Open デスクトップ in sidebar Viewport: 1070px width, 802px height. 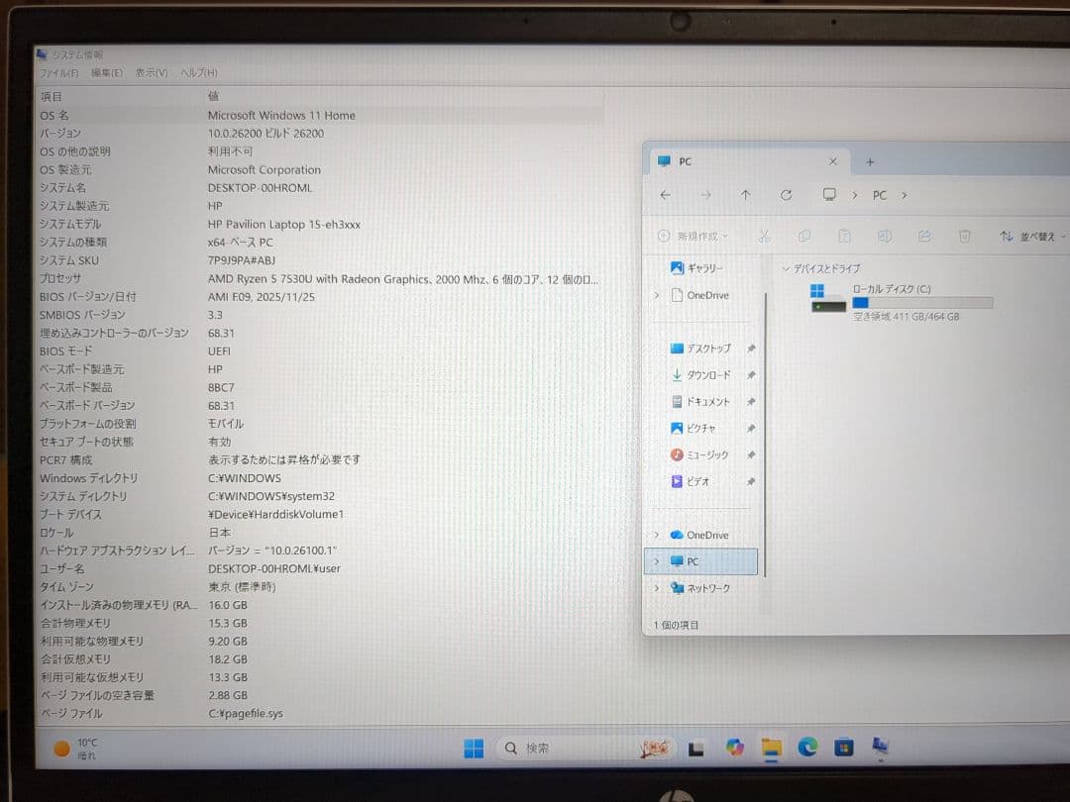point(700,349)
